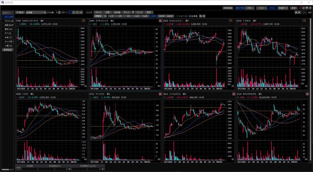Click the magnifier zoom icon beside 出来高 checkbox

click(201, 16)
